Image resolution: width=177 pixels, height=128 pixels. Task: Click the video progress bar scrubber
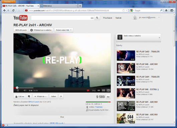pyautogui.click(x=17, y=88)
